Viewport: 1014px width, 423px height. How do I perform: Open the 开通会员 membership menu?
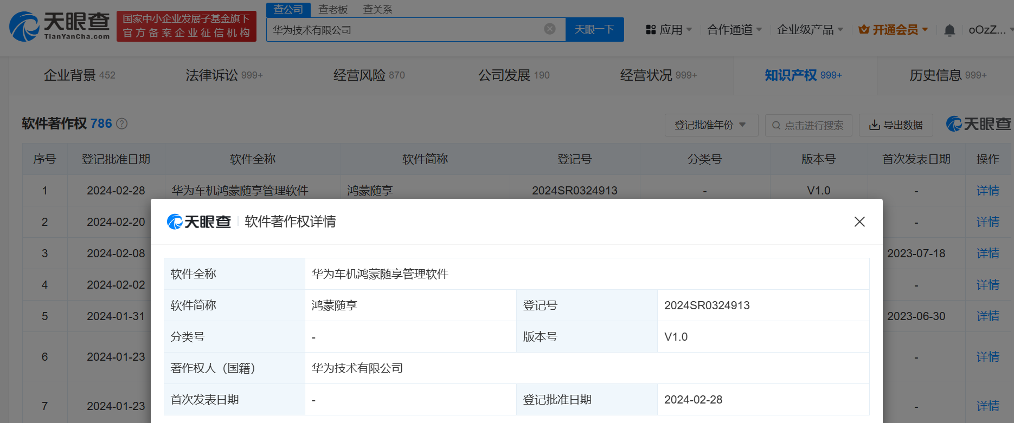point(894,30)
